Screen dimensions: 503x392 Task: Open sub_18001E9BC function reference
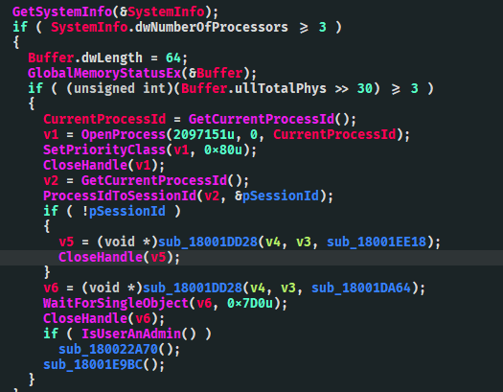tap(93, 365)
